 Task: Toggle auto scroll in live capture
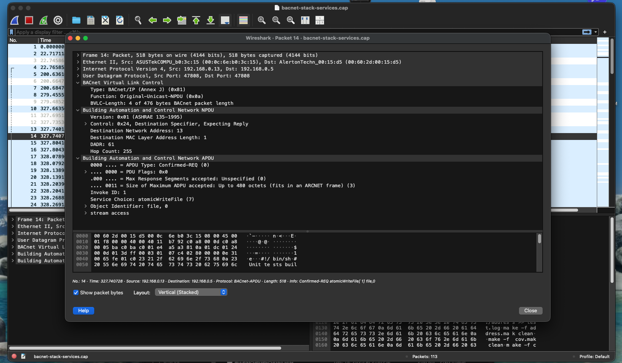[x=225, y=20]
